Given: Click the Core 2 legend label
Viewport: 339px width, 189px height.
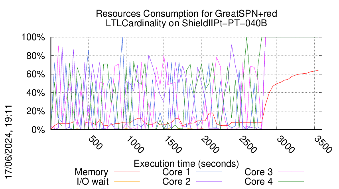Looking at the screenshot, I should (x=176, y=182).
